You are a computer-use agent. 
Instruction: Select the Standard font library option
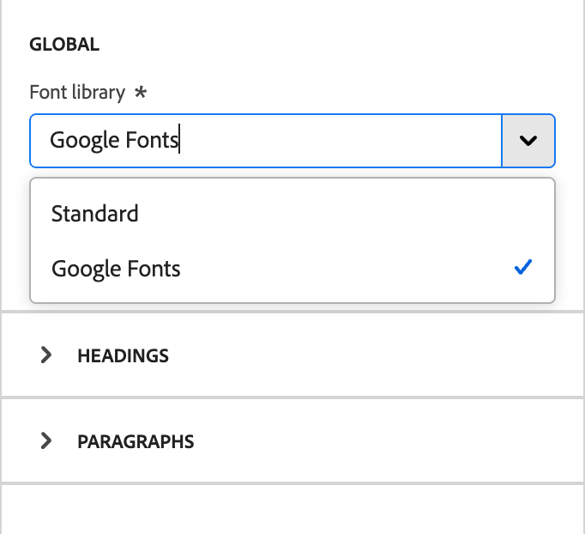coord(95,214)
